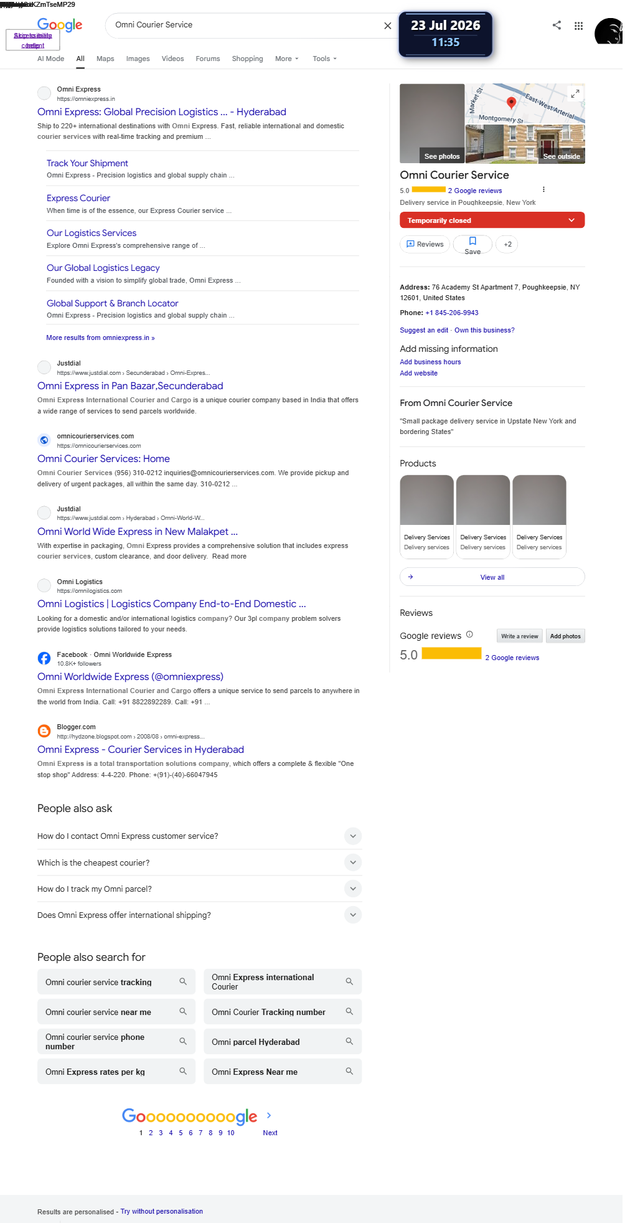Screen dimensions: 630x1223
Task: Click in the Omni Courier Service search field
Action: [x=243, y=25]
